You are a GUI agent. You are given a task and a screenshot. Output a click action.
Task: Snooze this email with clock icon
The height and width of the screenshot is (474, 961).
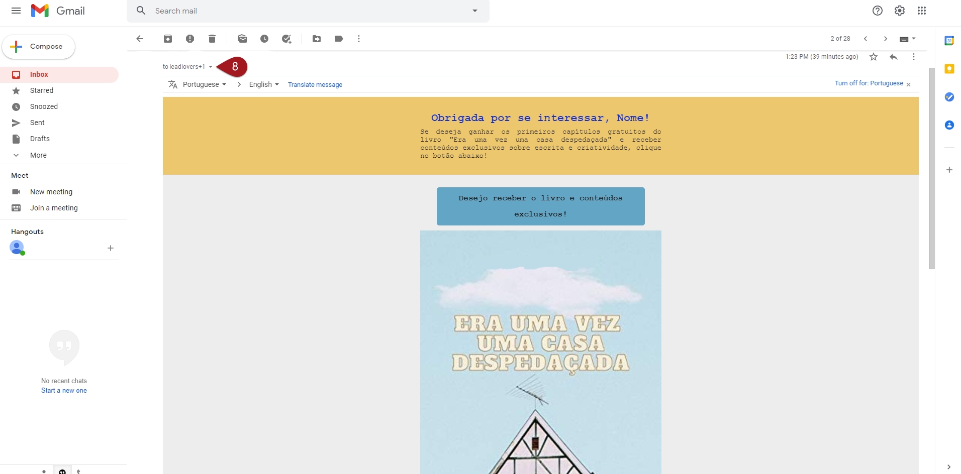pyautogui.click(x=264, y=39)
